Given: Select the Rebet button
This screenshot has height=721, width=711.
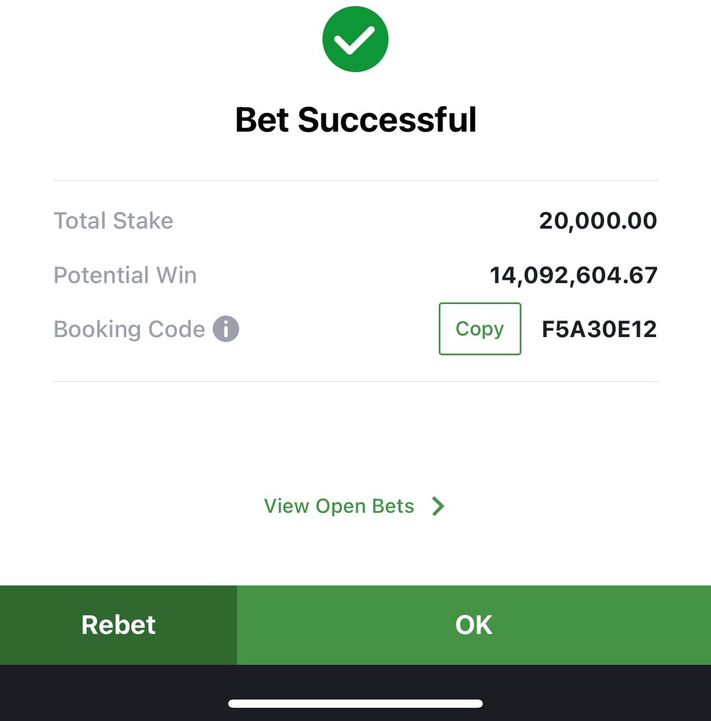Looking at the screenshot, I should tap(118, 625).
